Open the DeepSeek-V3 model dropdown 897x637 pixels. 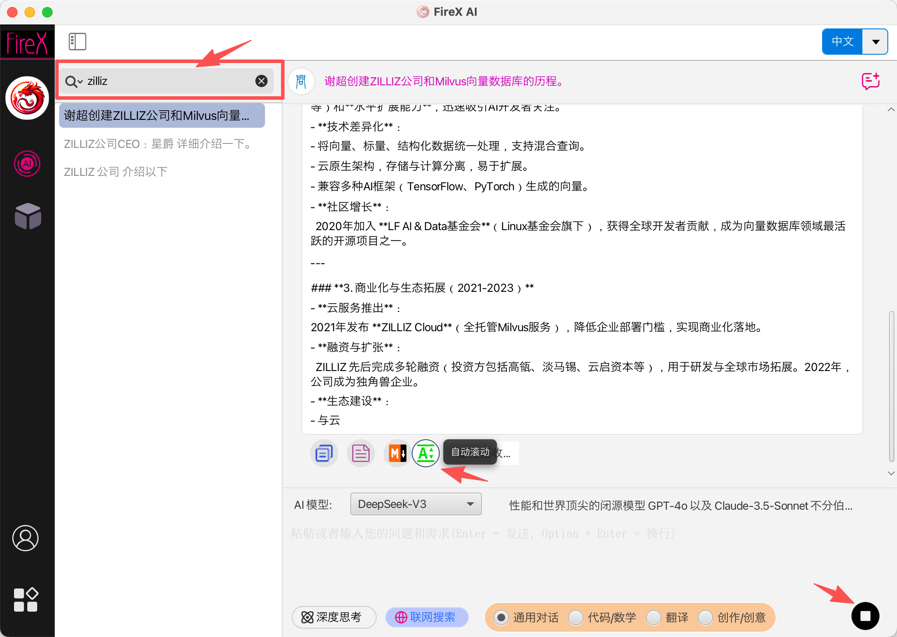click(415, 504)
